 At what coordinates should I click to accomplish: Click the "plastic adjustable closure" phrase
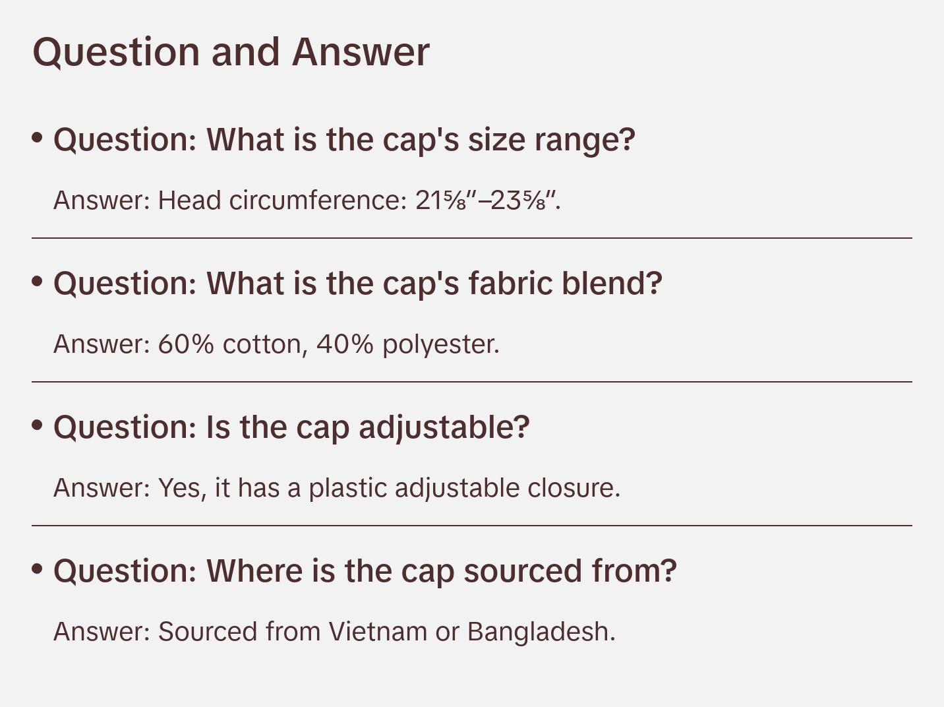[463, 488]
